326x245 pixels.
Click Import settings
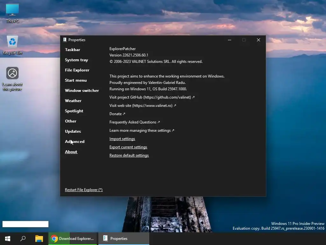pos(122,139)
